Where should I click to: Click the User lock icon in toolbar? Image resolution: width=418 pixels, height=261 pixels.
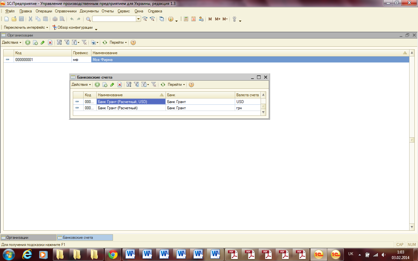[x=201, y=19]
